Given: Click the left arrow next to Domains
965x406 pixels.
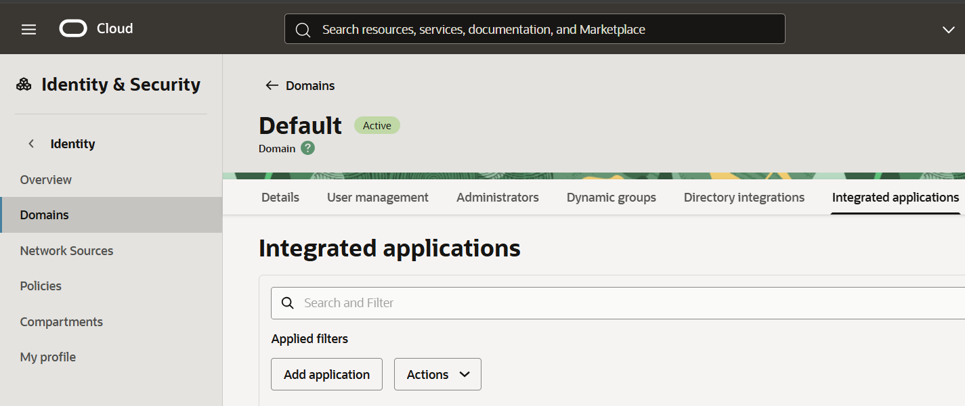Looking at the screenshot, I should (272, 85).
